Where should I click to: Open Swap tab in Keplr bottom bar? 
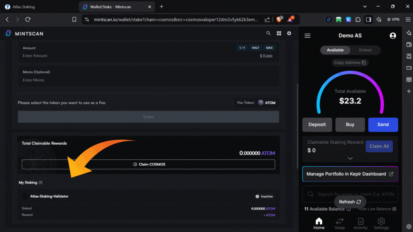point(340,223)
